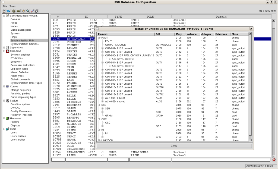Click the red clear-filter icon at bottom right
278x169 pixels.
(x=274, y=160)
